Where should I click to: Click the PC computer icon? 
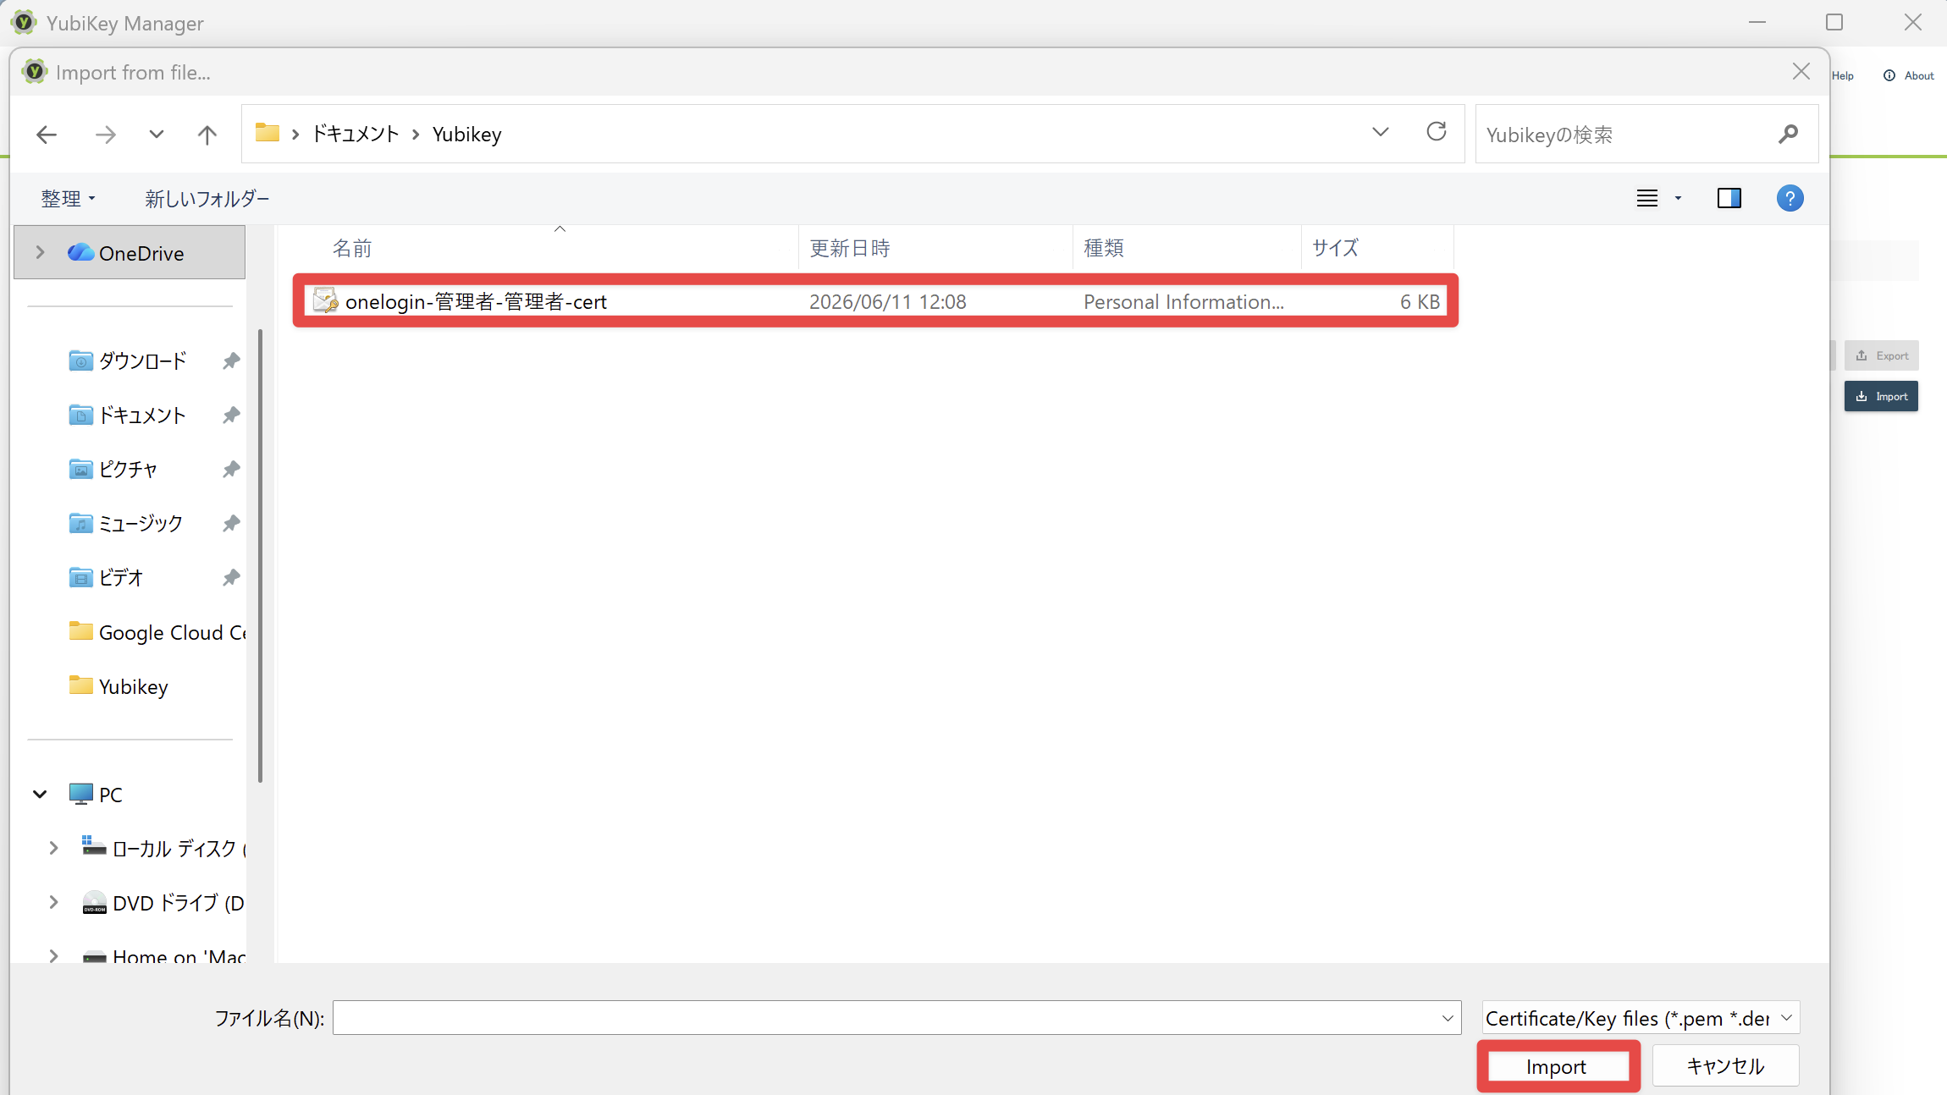pyautogui.click(x=81, y=794)
